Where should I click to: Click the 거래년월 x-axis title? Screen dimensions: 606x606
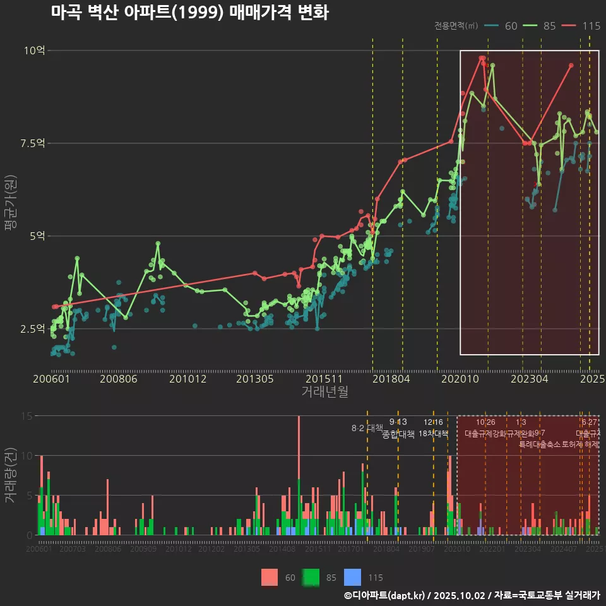tap(324, 392)
